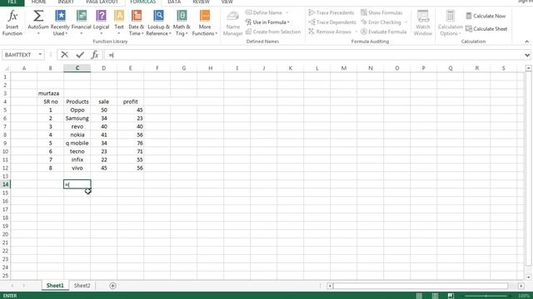
Task: Click the fx icon in formula bar
Action: click(x=95, y=55)
